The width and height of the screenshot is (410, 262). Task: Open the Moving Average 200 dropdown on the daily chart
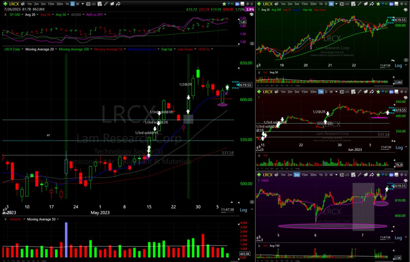91,49
